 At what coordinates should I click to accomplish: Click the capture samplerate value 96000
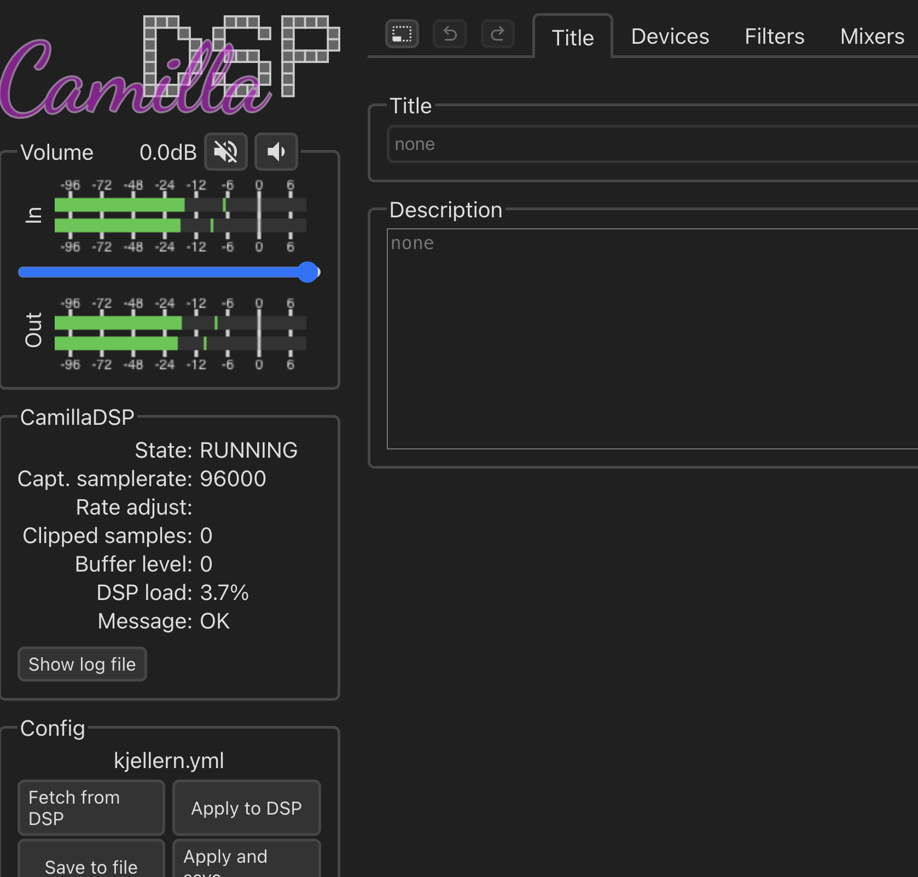point(233,478)
